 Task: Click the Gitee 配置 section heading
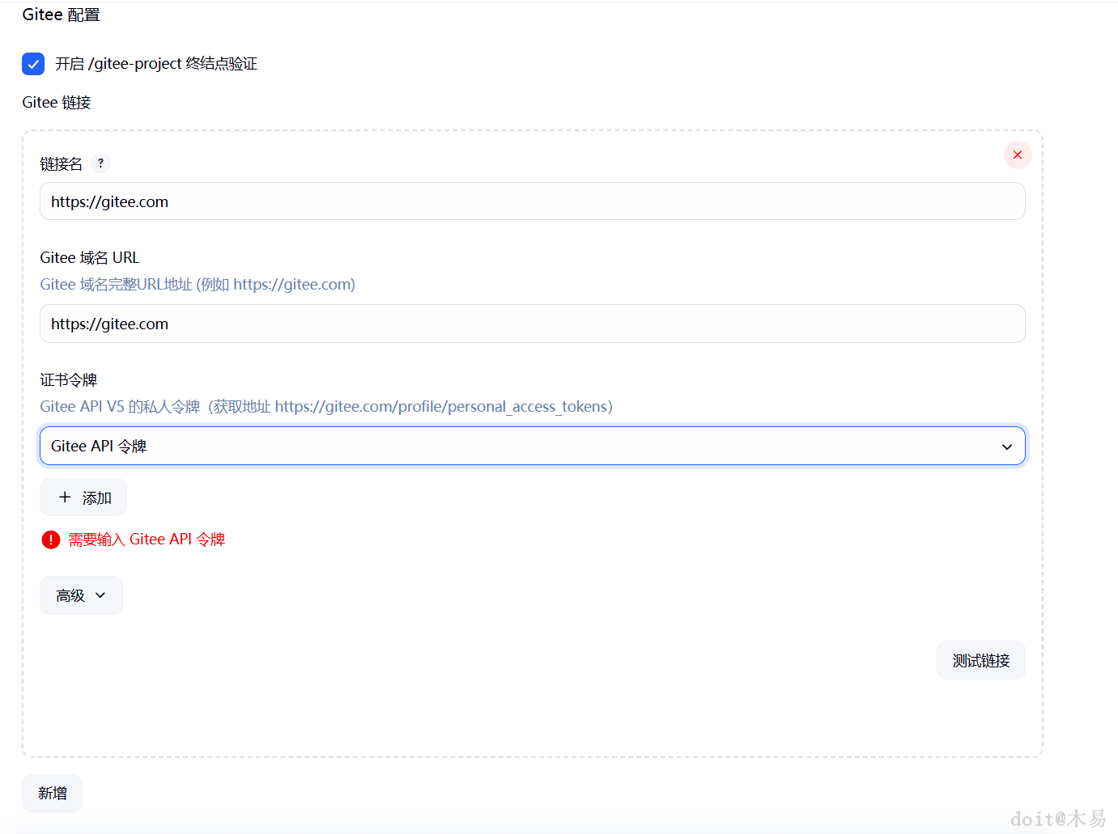point(62,15)
